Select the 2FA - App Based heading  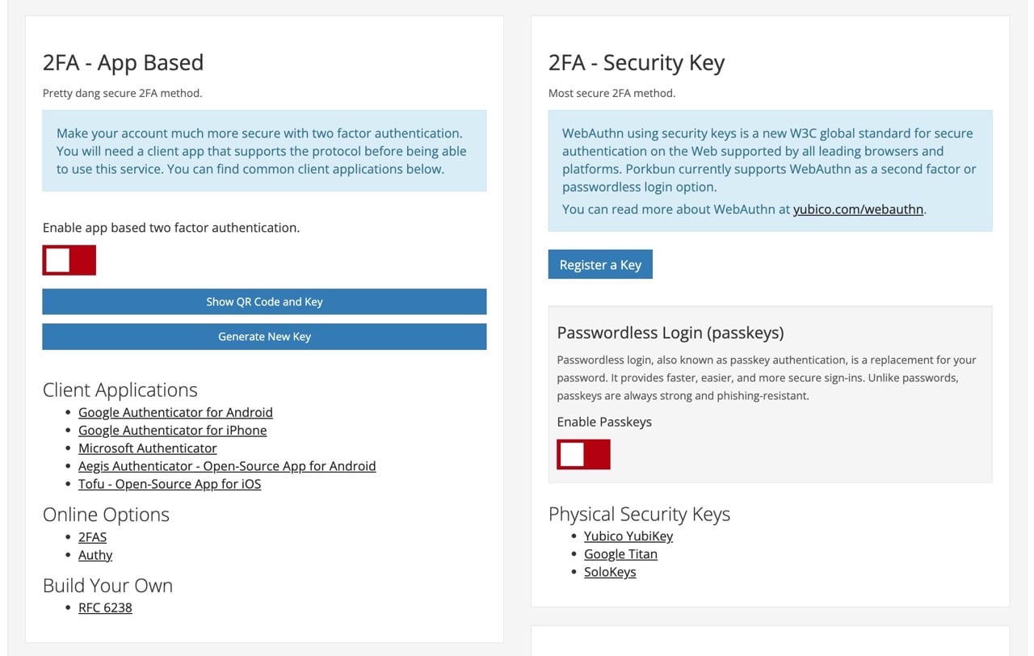tap(123, 63)
